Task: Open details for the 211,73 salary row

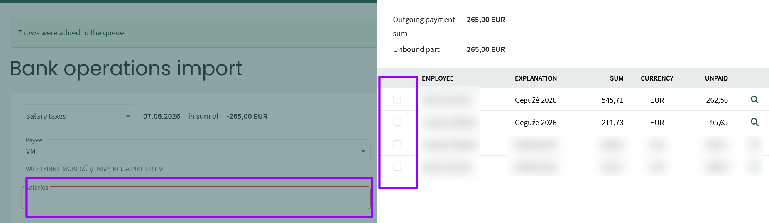Action: pyautogui.click(x=754, y=122)
